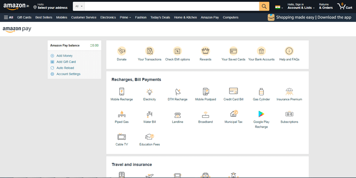The width and height of the screenshot is (356, 178).
Task: Click the search magnifier button
Action: (264, 6)
